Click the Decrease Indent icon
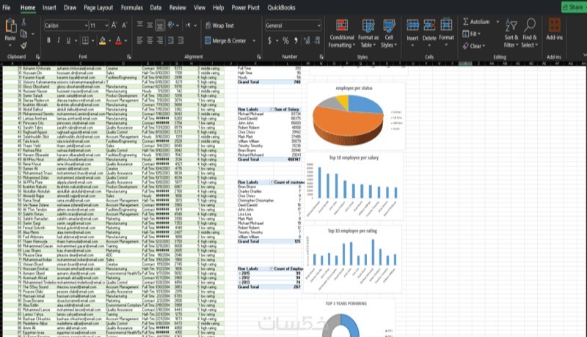The width and height of the screenshot is (587, 337). pyautogui.click(x=171, y=40)
